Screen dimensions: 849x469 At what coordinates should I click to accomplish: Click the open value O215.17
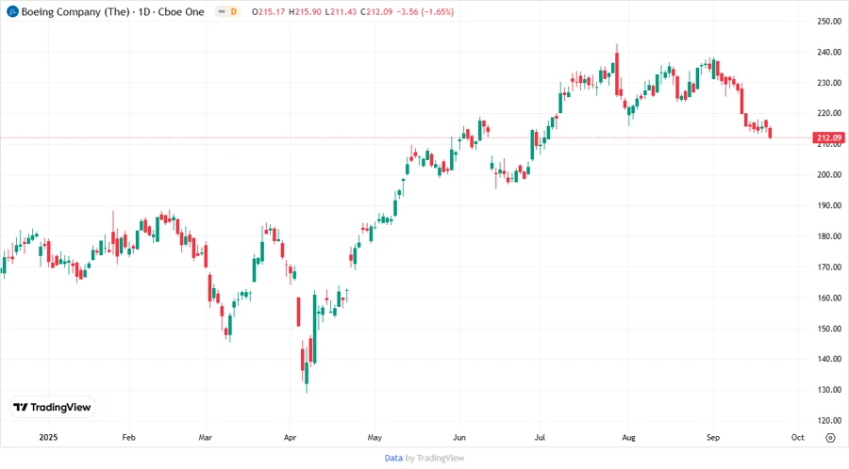[x=268, y=11]
